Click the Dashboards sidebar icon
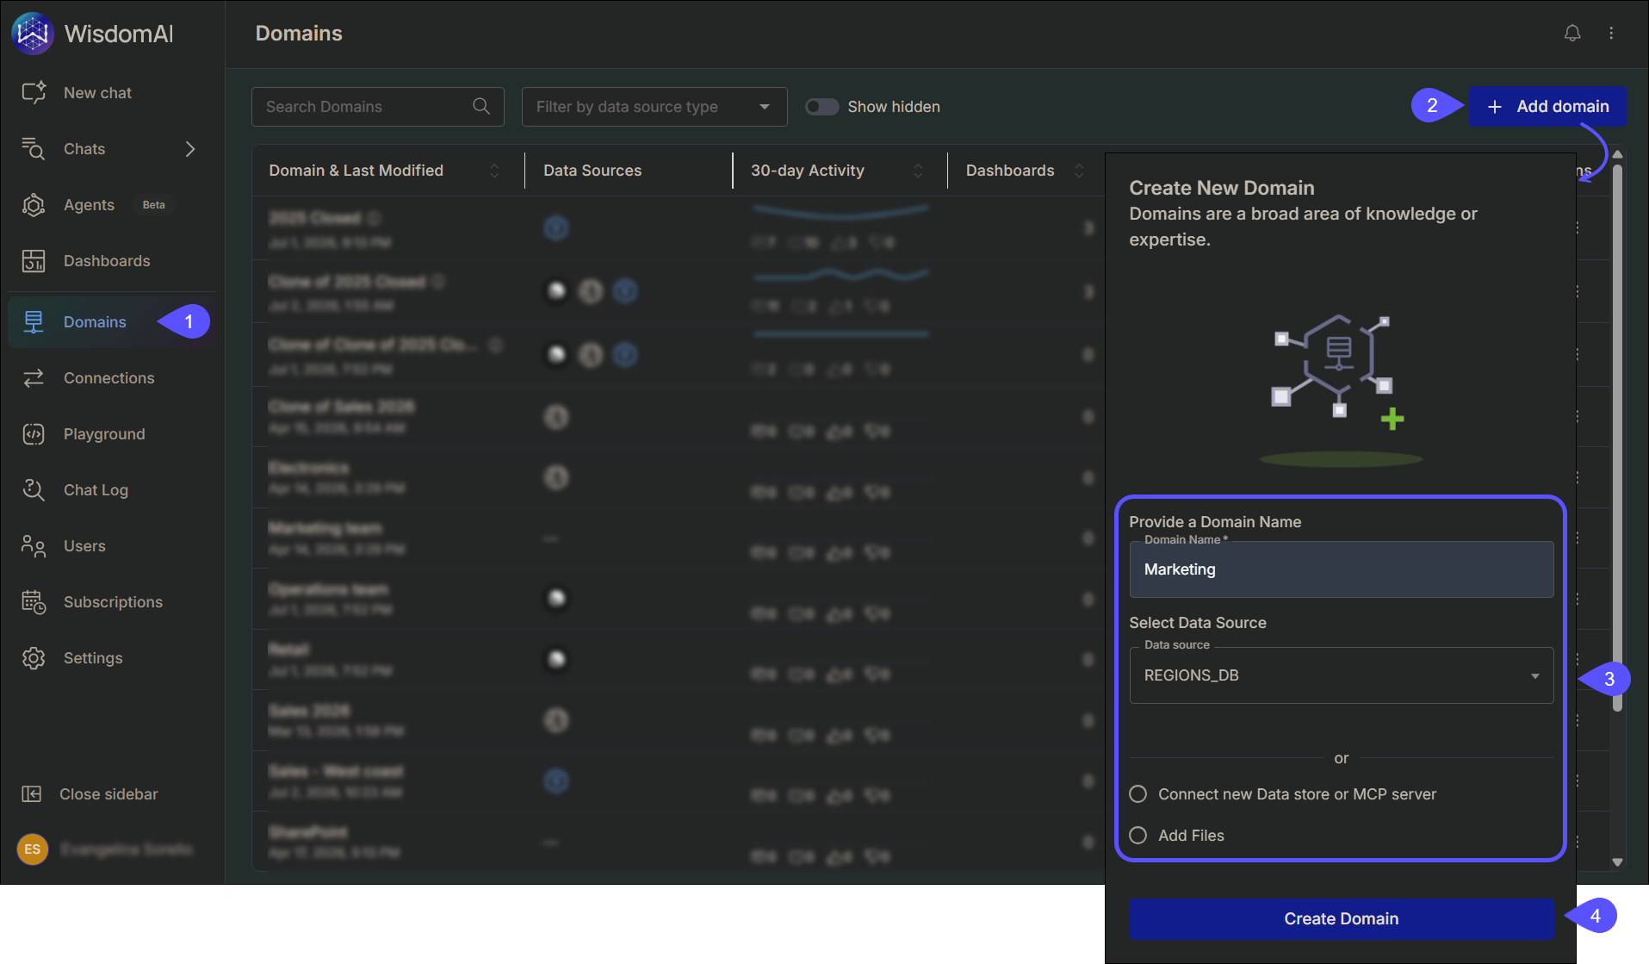Viewport: 1649px width, 964px height. [x=34, y=260]
